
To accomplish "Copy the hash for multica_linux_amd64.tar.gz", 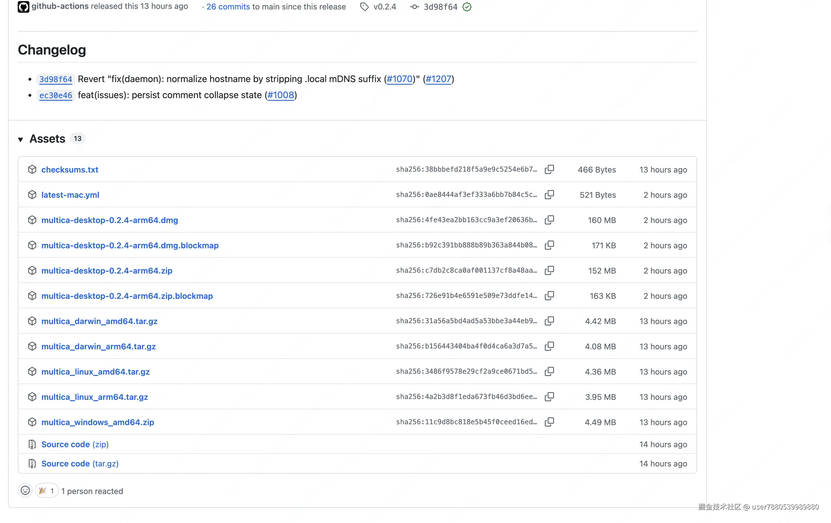I will [549, 371].
